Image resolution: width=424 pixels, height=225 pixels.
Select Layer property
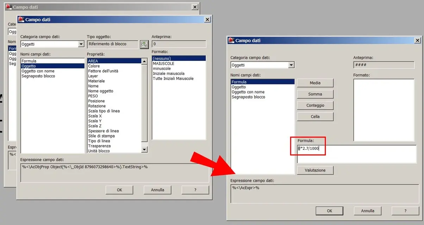click(114, 76)
